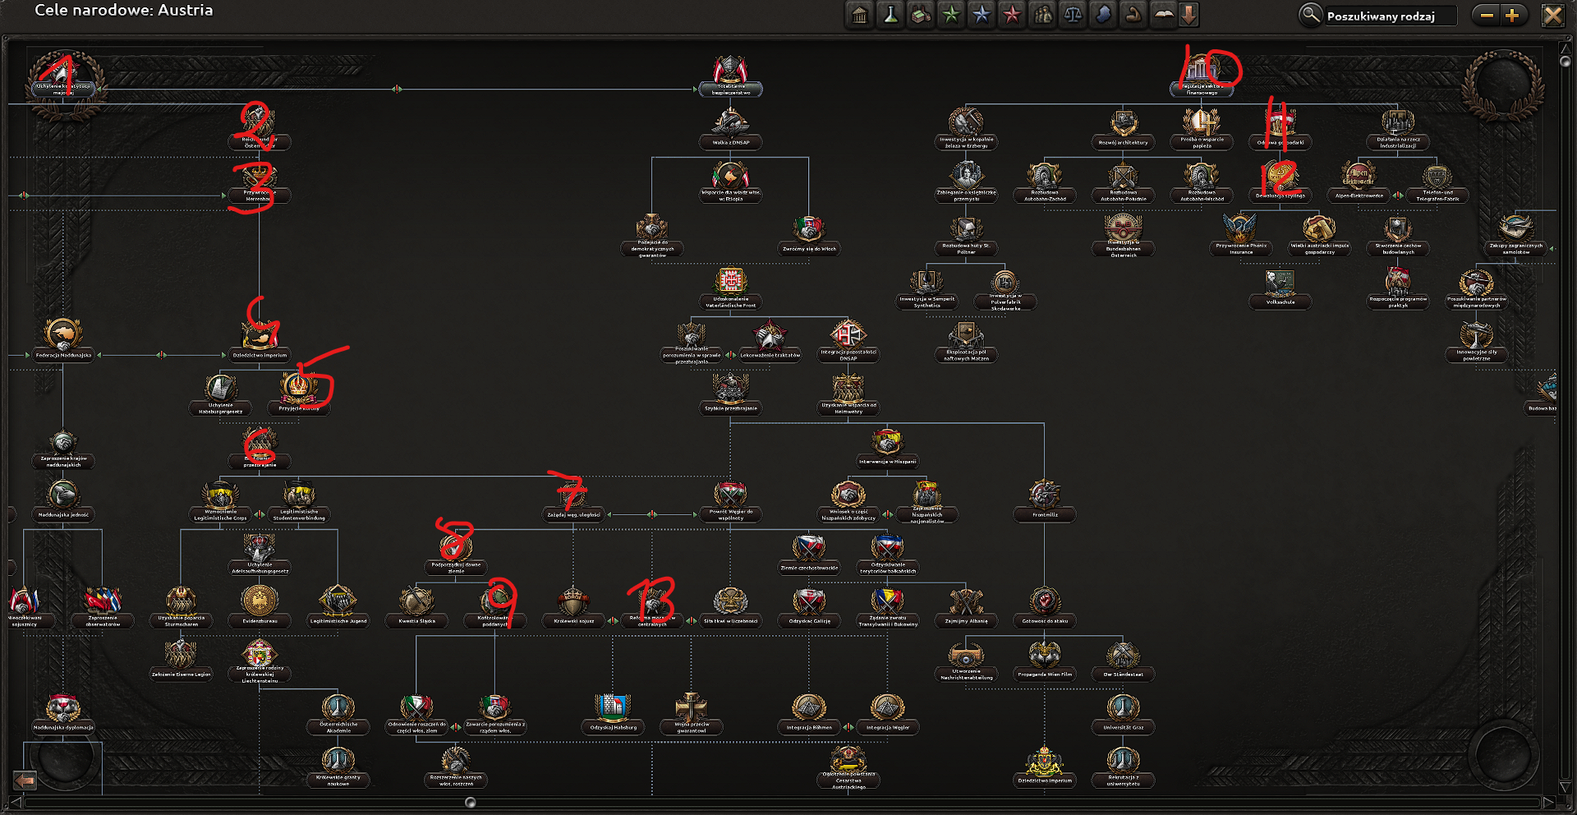Expand filters with the orange down arrow
Viewport: 1577px width, 815px height.
click(x=1188, y=15)
